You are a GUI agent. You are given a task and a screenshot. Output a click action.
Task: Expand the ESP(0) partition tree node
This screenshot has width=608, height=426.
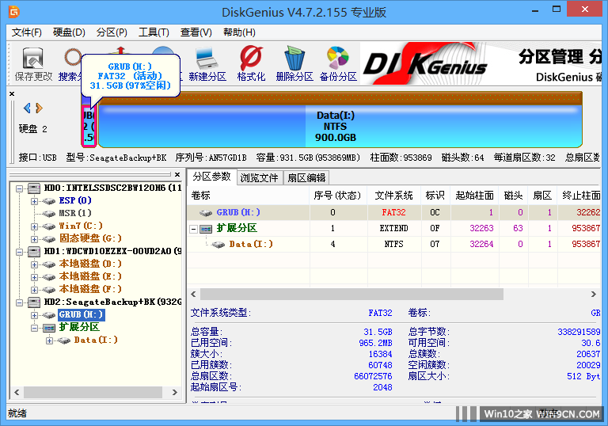tap(35, 201)
